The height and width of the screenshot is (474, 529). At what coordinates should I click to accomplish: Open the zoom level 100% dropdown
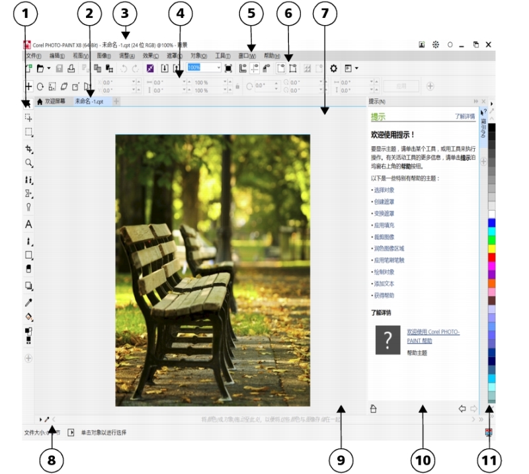[x=219, y=68]
